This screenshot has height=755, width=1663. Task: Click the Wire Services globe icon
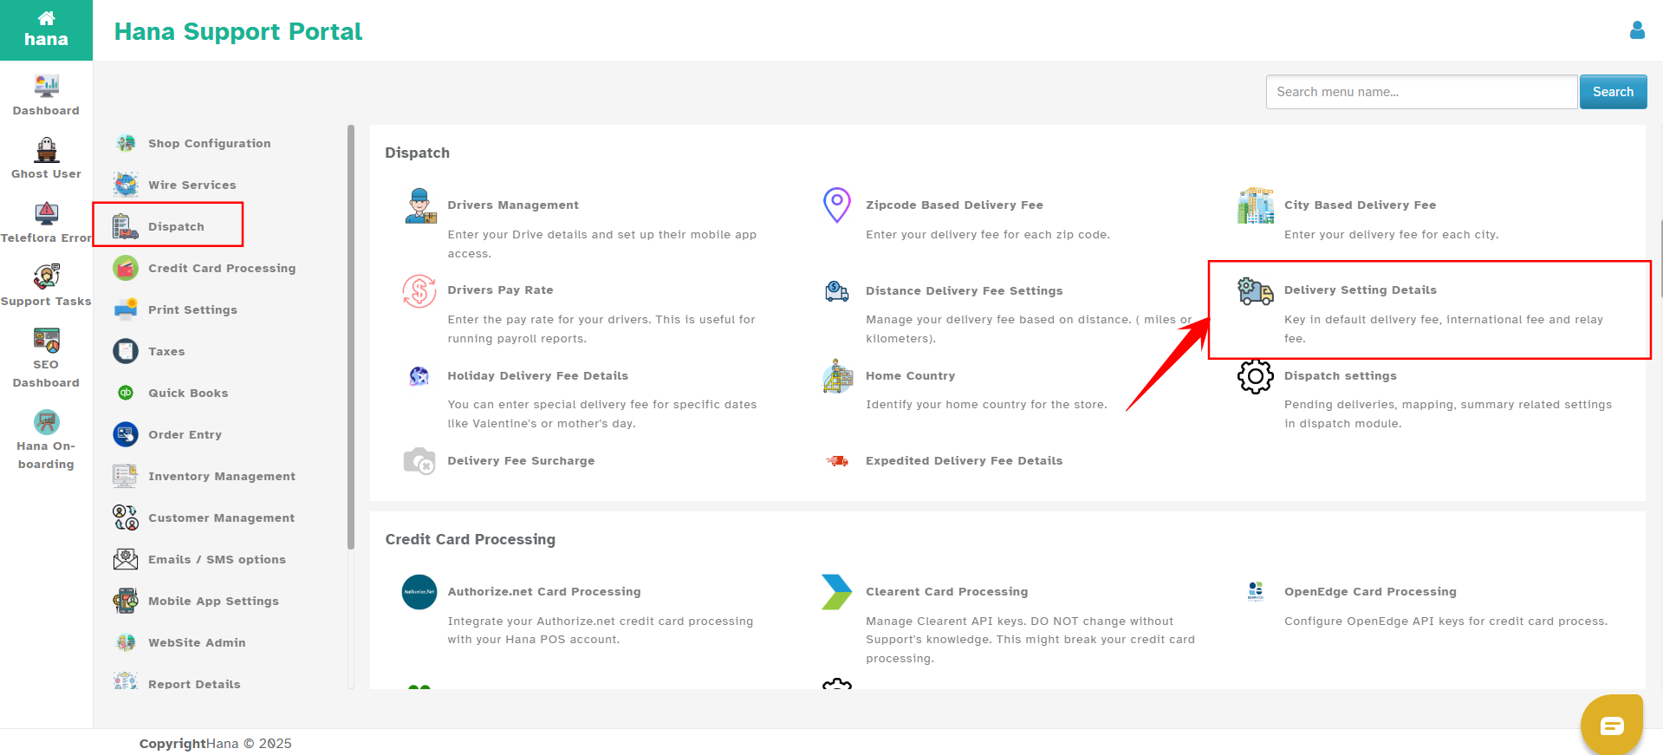(x=126, y=185)
